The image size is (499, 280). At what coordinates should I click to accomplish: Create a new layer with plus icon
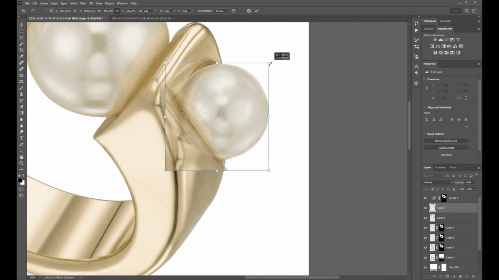467,276
